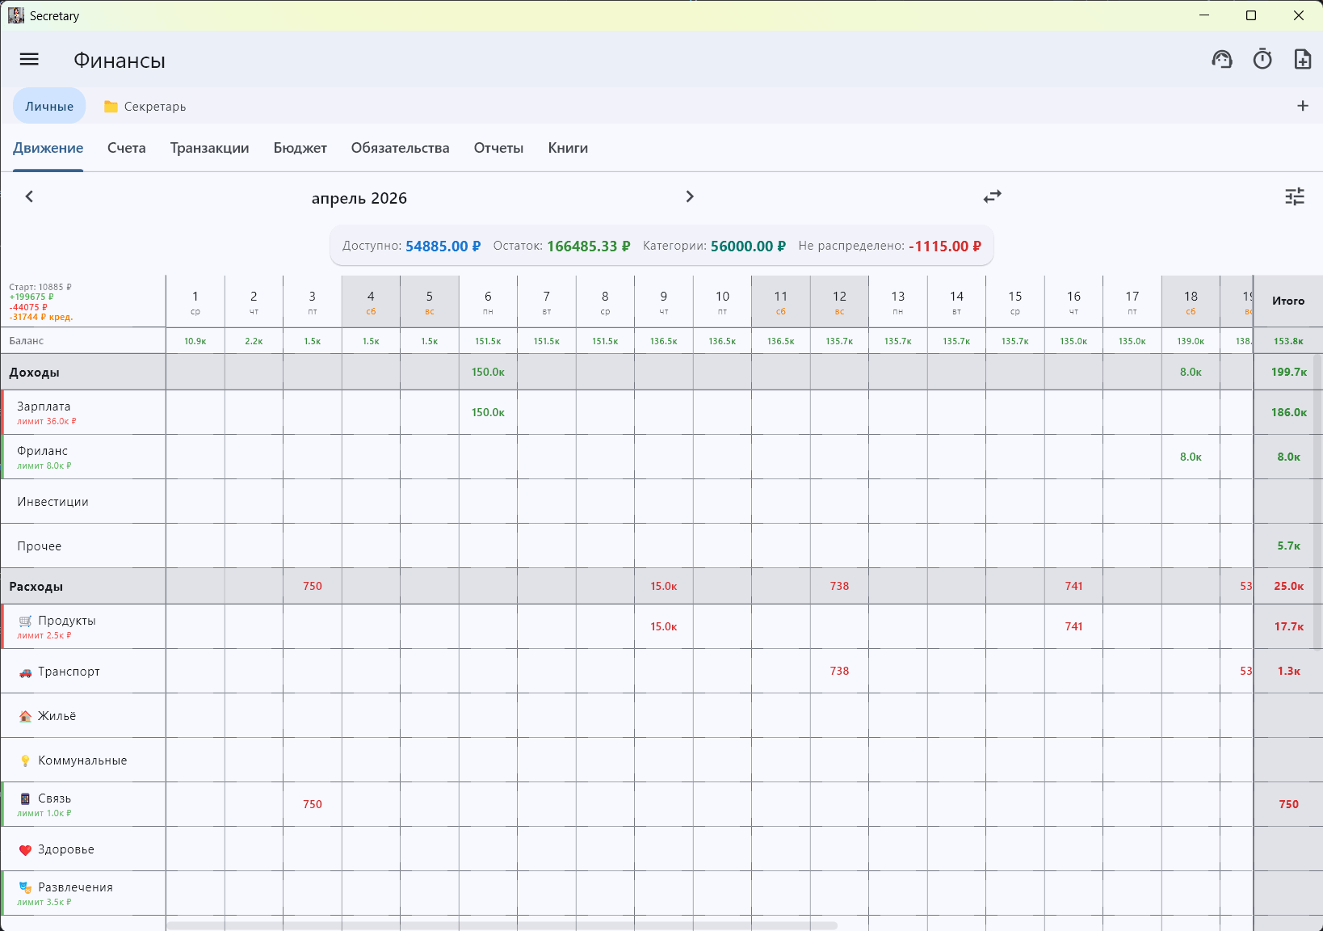This screenshot has width=1323, height=931.
Task: Click the horizontal scrollbar below the table
Action: coord(502,925)
